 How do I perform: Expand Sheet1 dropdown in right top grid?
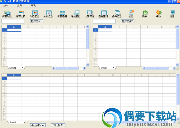point(113,68)
